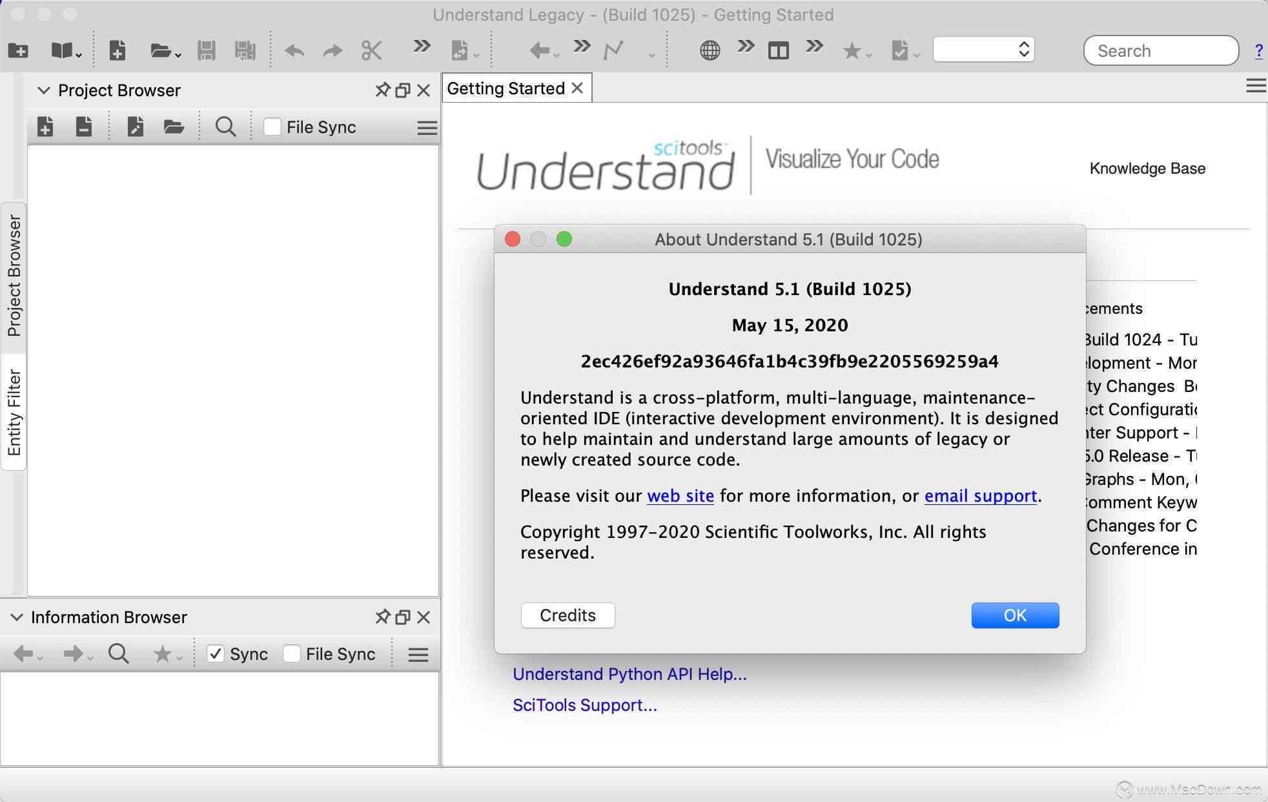Open the dropdown selector in toolbar

click(983, 50)
